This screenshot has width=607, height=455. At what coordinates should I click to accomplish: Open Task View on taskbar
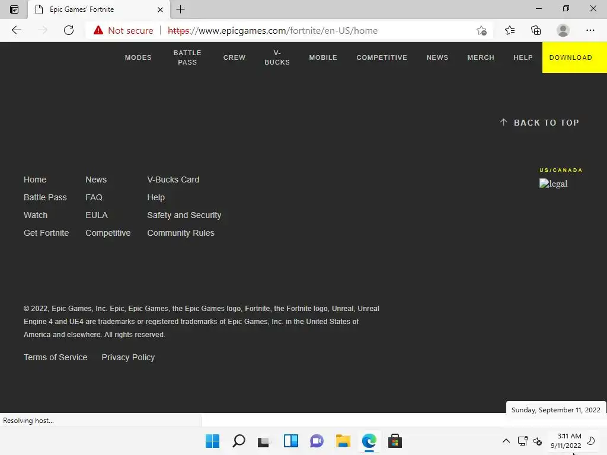pos(264,441)
